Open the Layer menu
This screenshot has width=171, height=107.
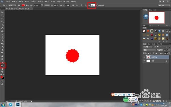[x=27, y=2]
